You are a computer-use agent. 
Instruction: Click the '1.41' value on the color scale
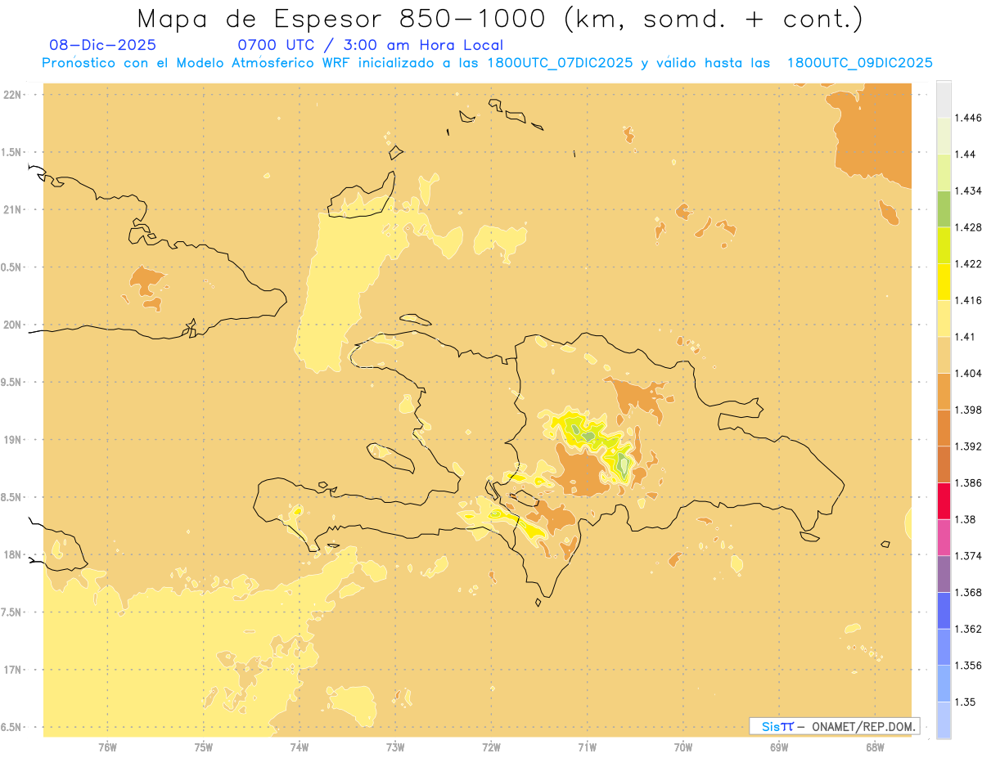click(x=966, y=337)
